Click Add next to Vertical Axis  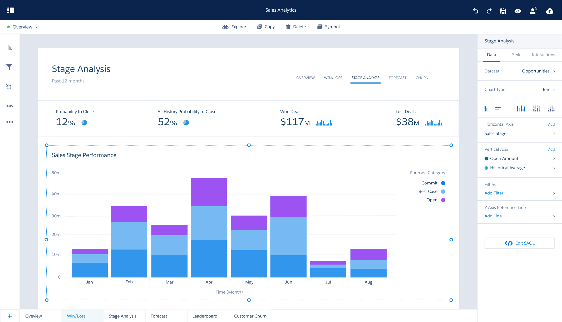pos(551,149)
